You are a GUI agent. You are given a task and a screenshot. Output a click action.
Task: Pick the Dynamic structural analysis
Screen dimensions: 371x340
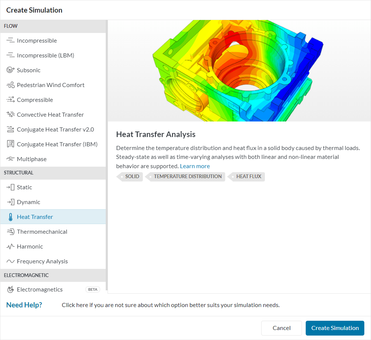(29, 202)
